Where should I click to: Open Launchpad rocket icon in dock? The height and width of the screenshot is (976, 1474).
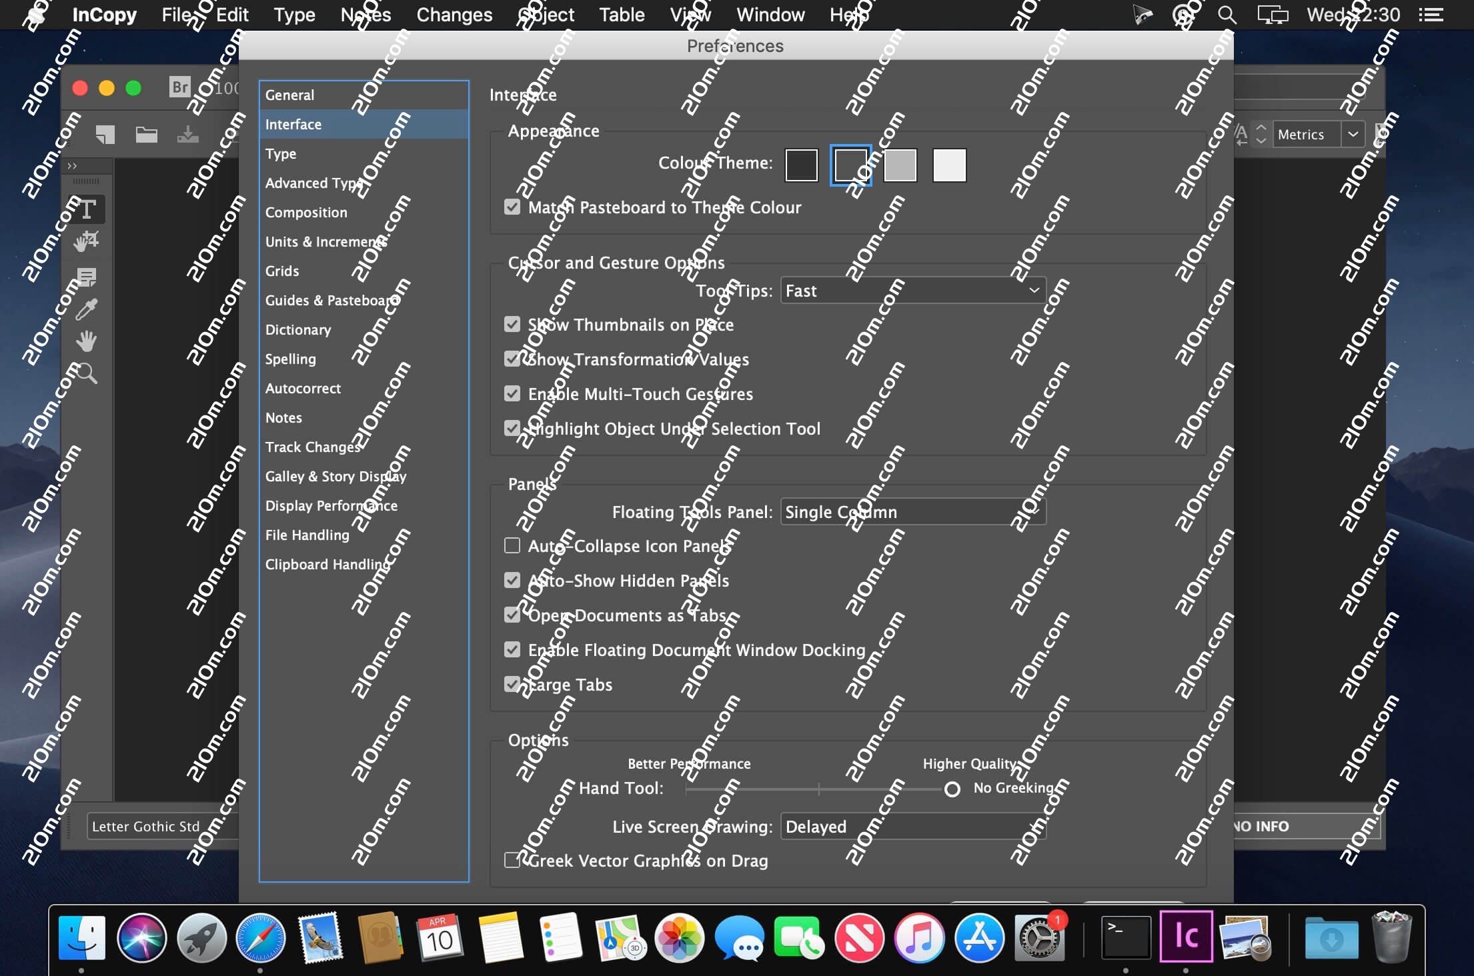coord(201,938)
